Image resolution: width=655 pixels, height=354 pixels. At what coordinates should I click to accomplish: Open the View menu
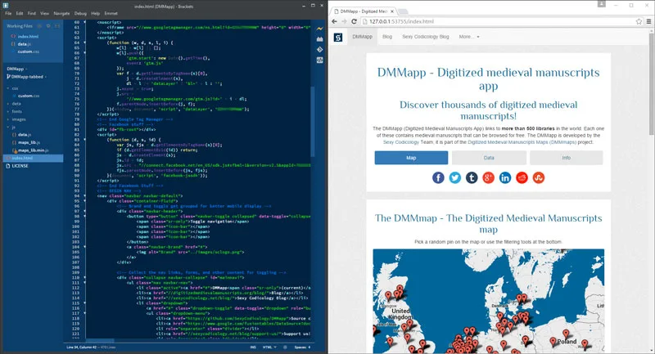pyautogui.click(x=44, y=13)
